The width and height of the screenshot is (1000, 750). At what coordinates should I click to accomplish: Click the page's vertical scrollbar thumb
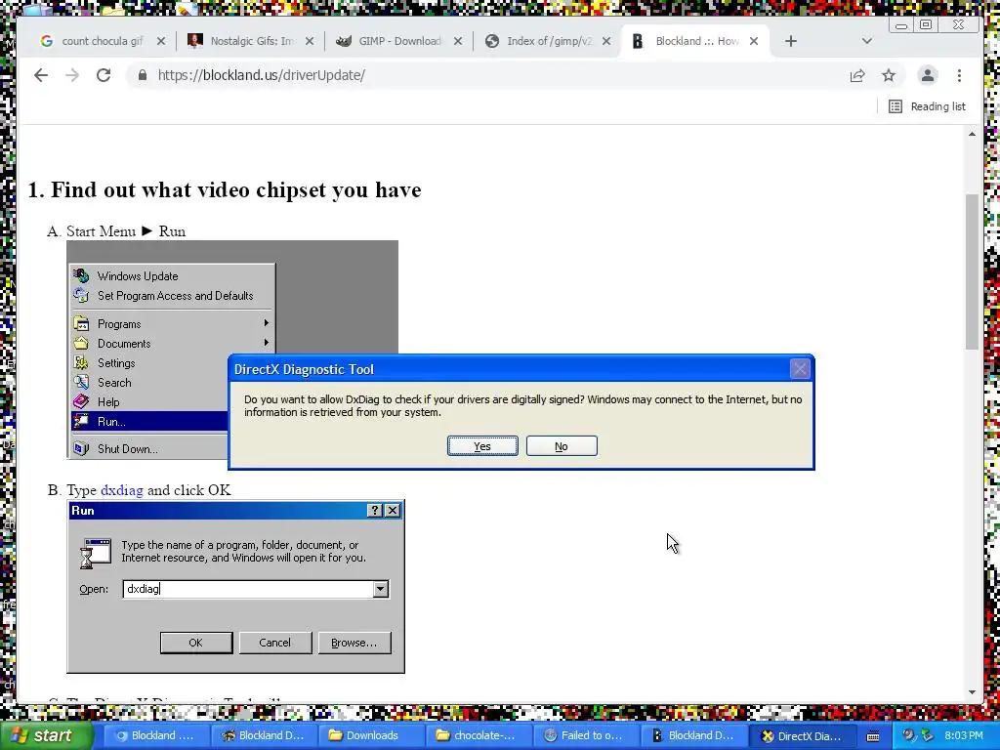[x=972, y=271]
